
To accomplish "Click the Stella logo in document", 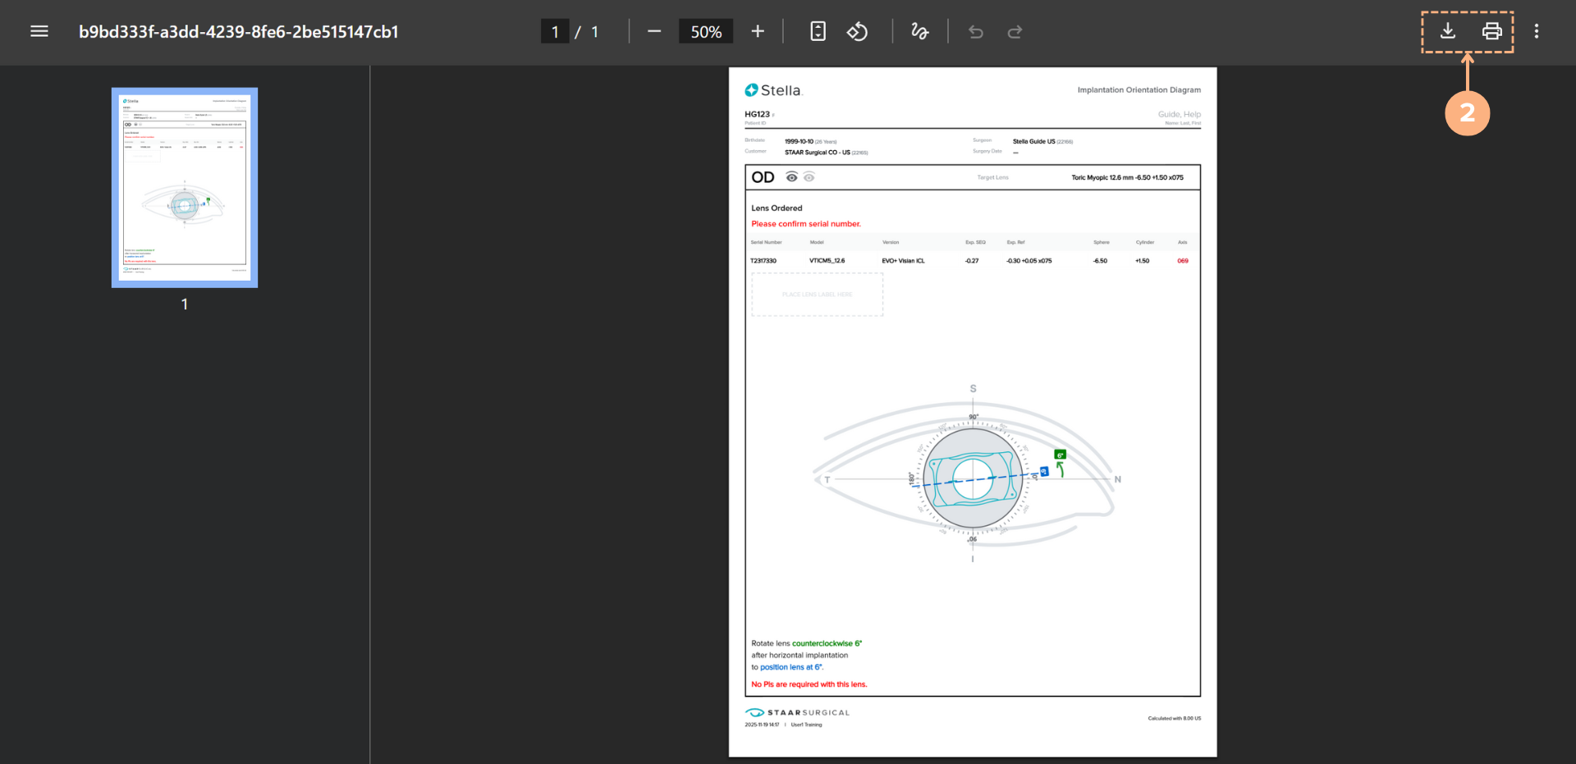I will point(772,90).
